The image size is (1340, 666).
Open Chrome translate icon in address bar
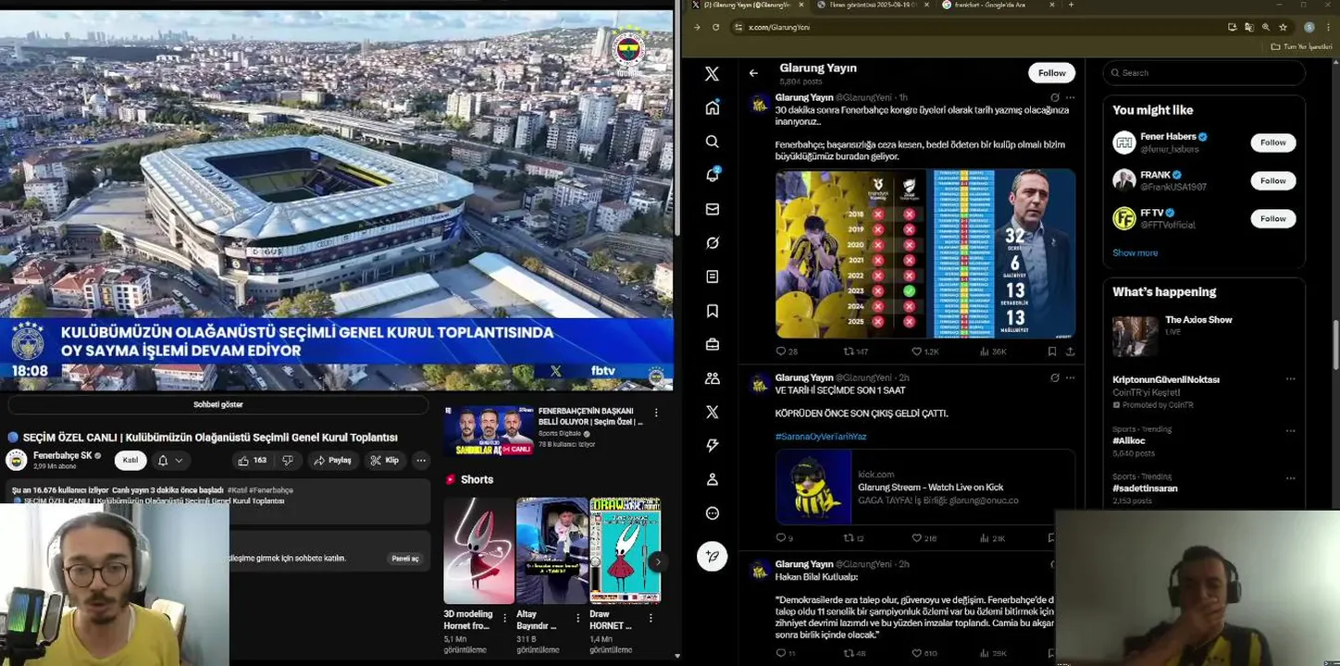pyautogui.click(x=1249, y=27)
